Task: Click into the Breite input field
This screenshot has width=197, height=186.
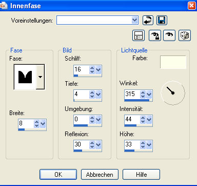Action: (x=26, y=123)
